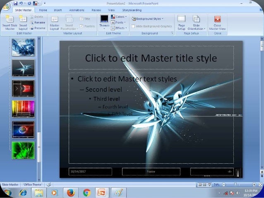
Task: Open the Review tab
Action: pyautogui.click(x=96, y=10)
